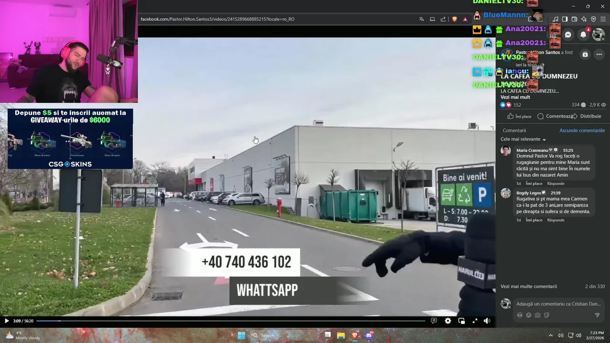Like Maria Crasneanu's comment
Screen dimensions: 610x343
(x=534, y=183)
